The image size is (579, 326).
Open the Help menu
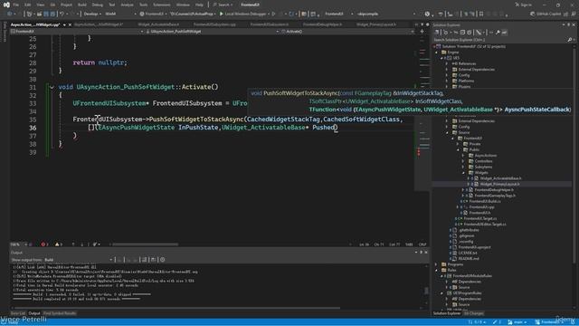(199, 5)
